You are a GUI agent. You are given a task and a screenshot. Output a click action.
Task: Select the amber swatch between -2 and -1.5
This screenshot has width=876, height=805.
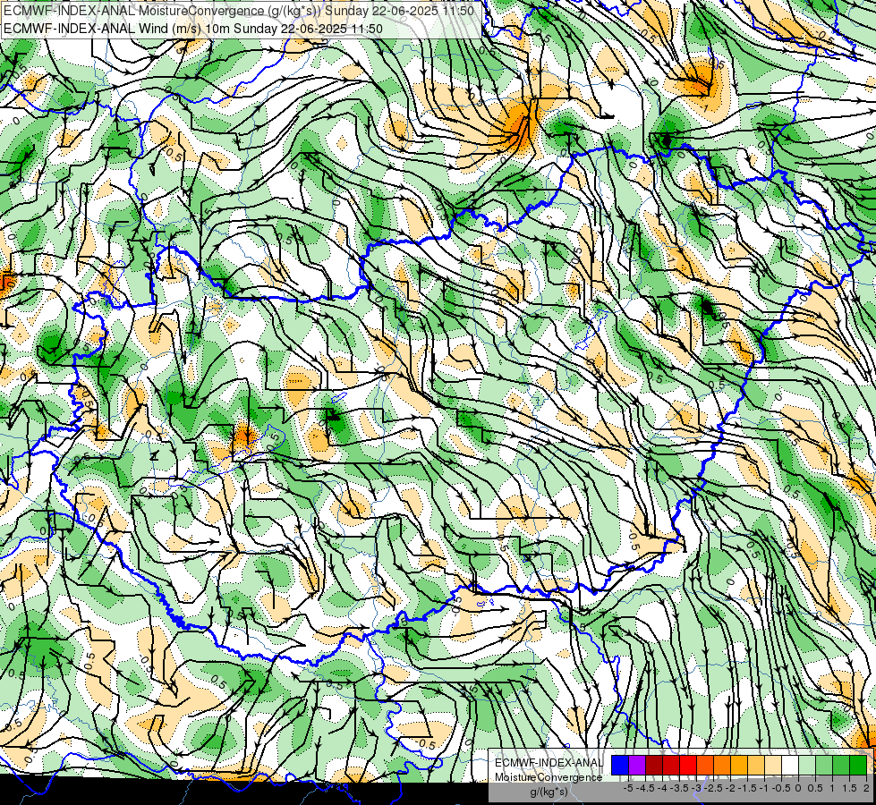tap(739, 766)
